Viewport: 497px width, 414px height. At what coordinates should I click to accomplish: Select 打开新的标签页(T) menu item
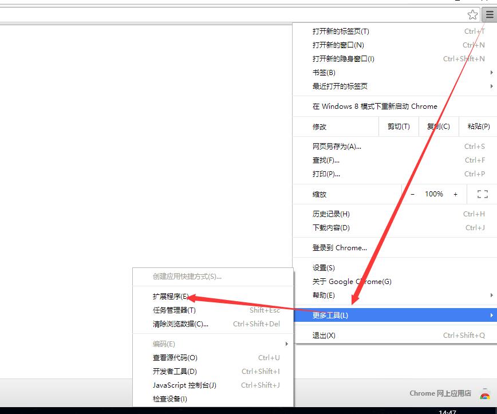(x=395, y=31)
